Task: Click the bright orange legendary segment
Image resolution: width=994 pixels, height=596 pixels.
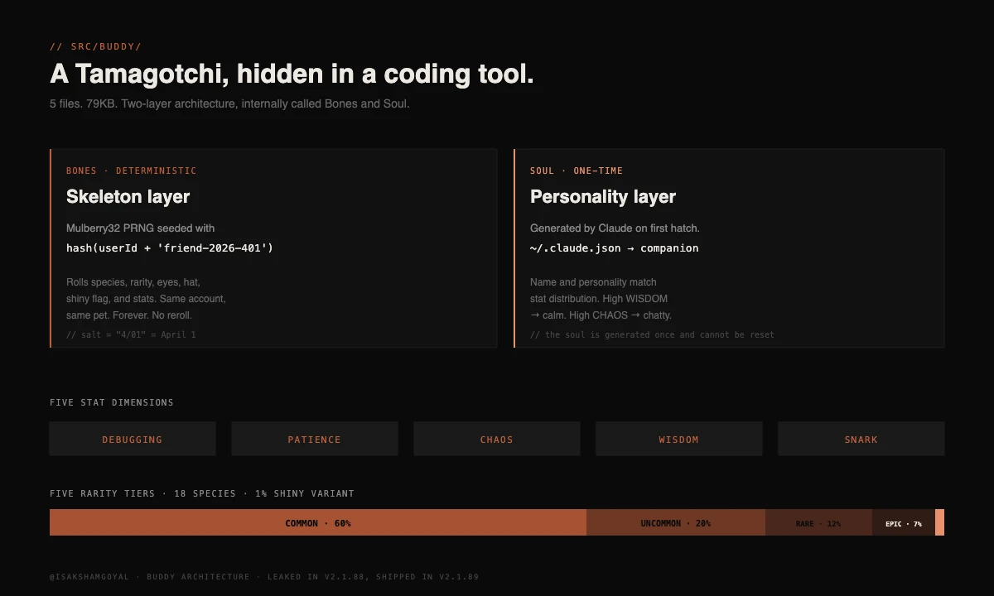Action: click(x=939, y=523)
